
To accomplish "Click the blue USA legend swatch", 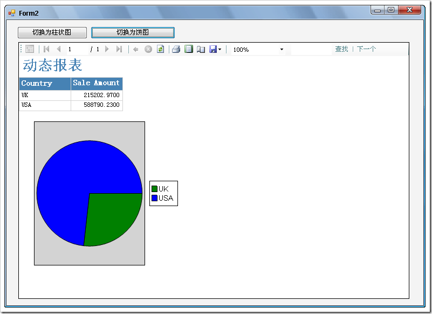I will click(x=155, y=198).
